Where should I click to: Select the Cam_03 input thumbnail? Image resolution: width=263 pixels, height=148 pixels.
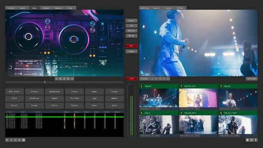tap(159, 98)
